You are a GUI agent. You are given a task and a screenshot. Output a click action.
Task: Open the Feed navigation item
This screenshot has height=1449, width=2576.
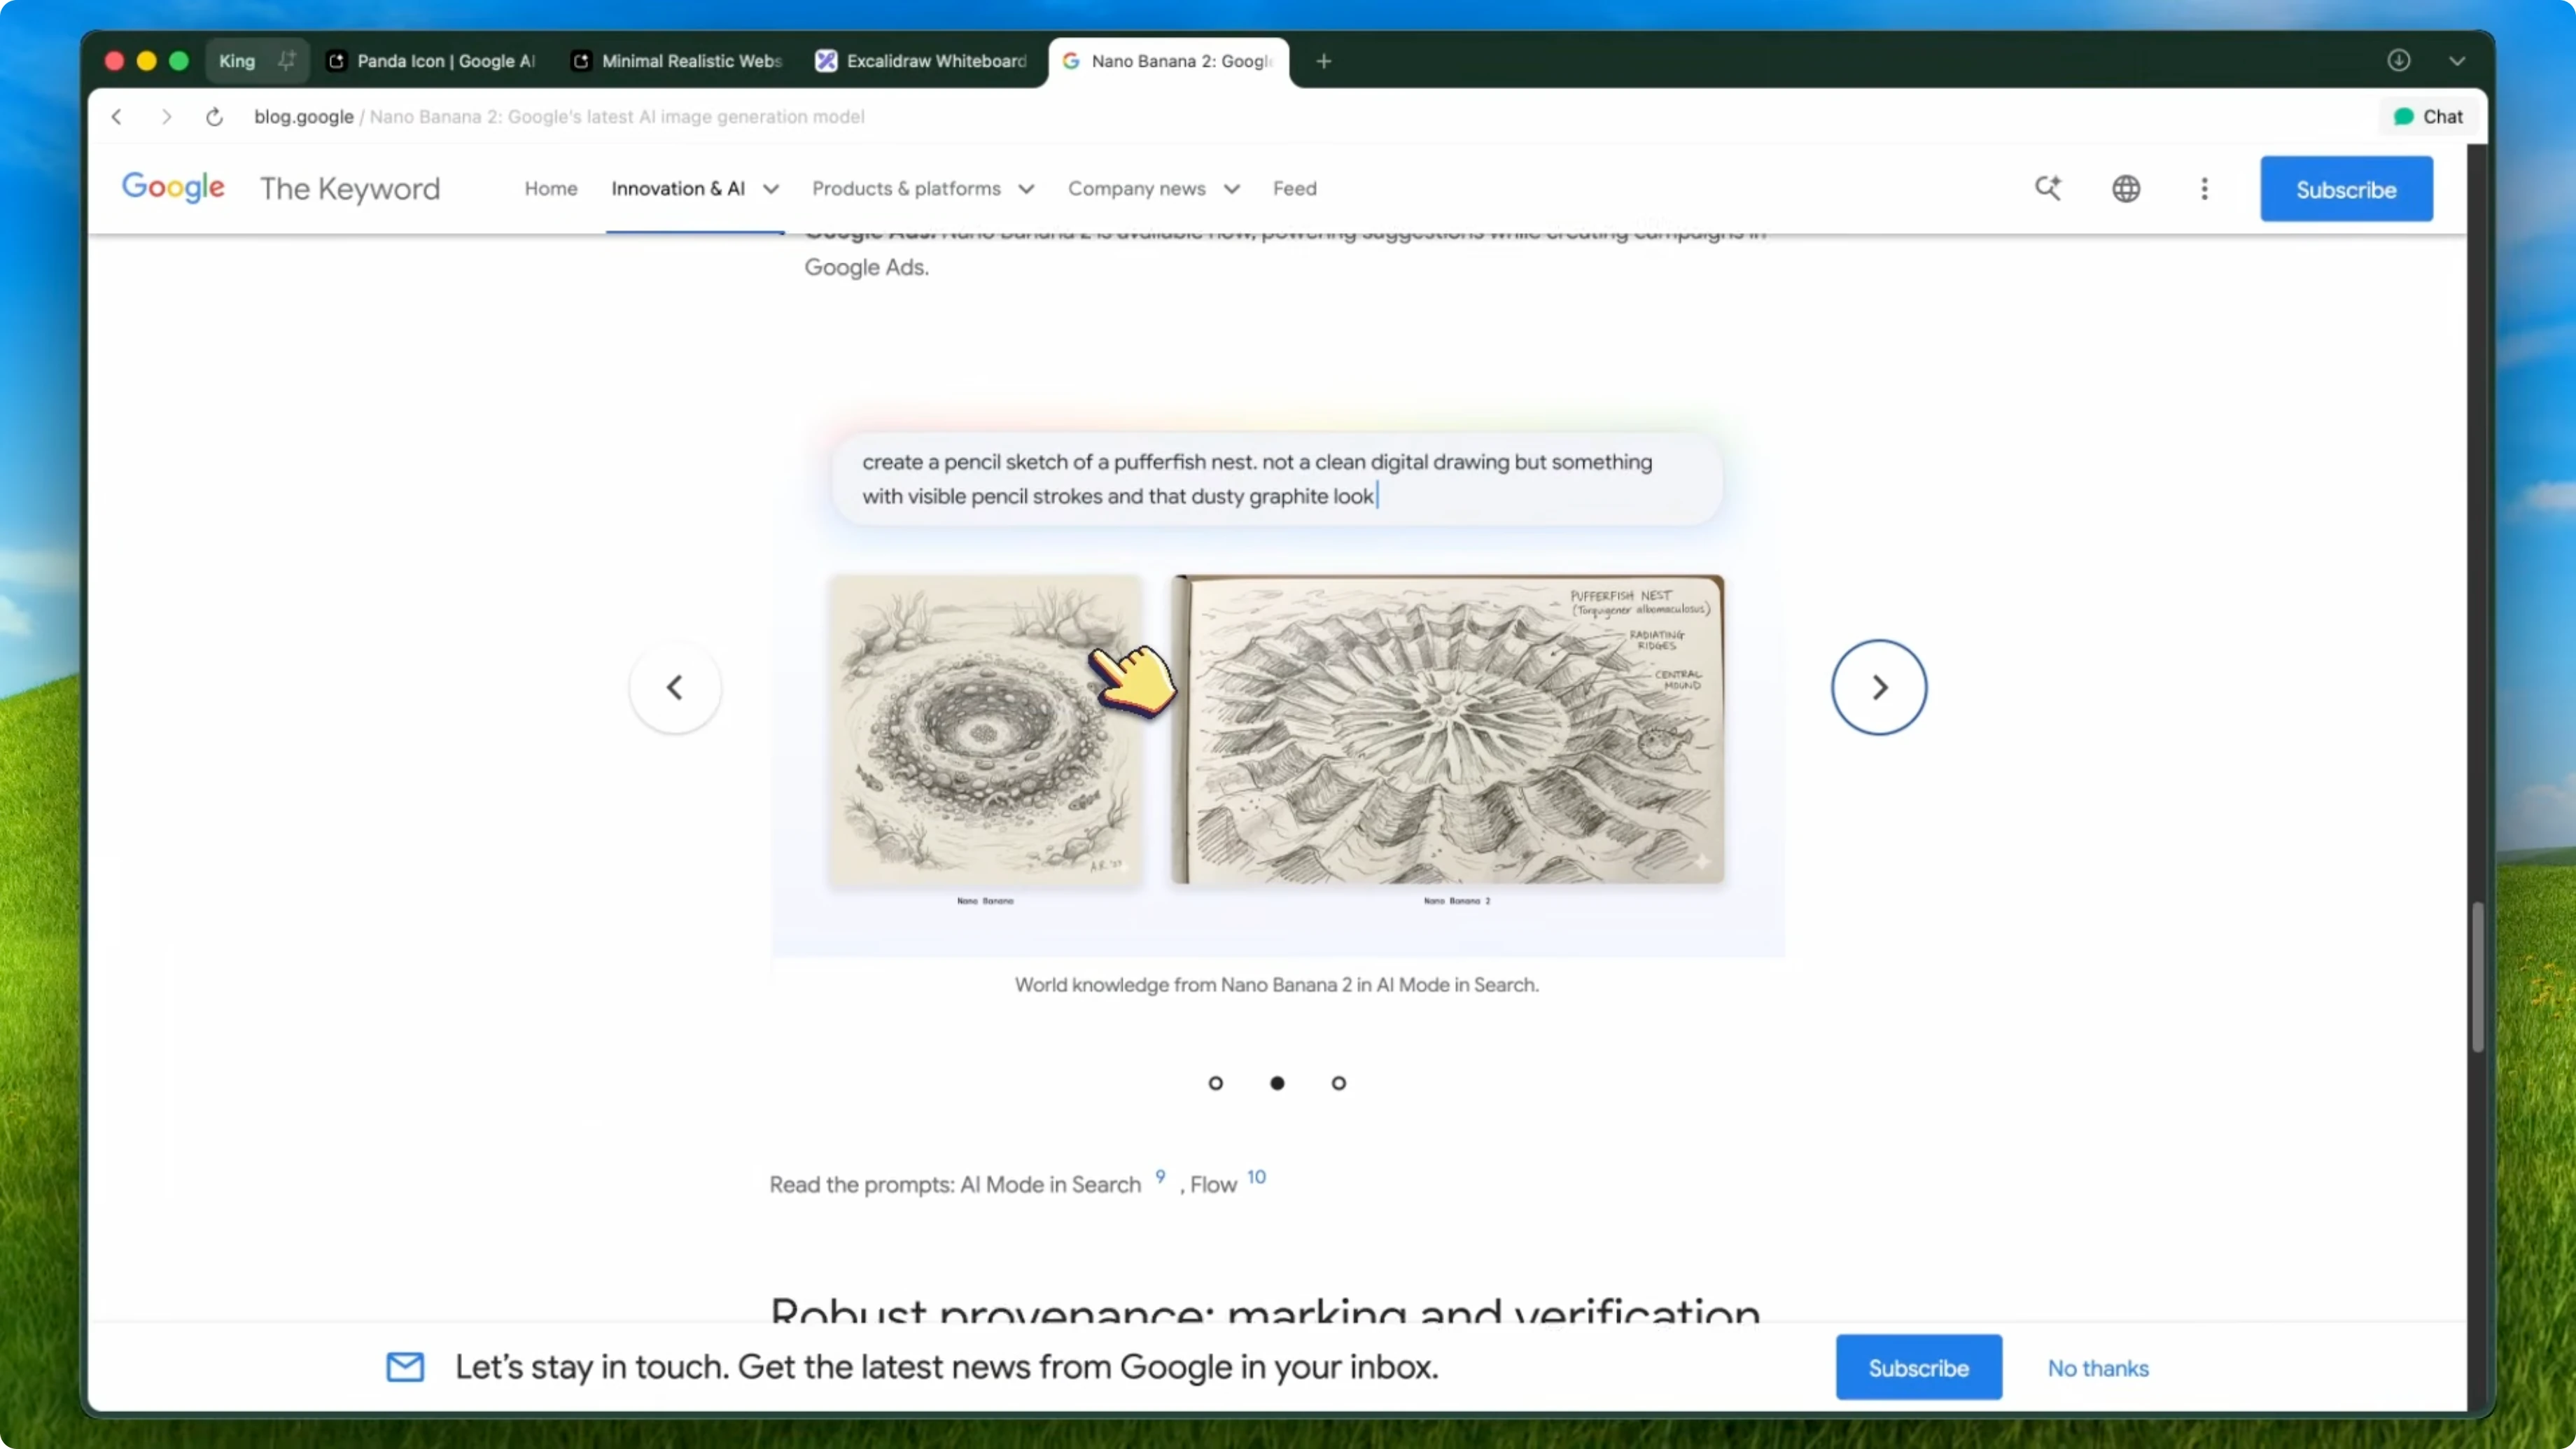pos(1294,188)
